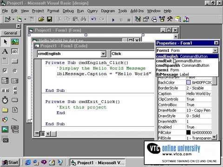
Task: Choose cmdEnglish CommandButton from the dropdown list
Action: pyautogui.click(x=187, y=56)
